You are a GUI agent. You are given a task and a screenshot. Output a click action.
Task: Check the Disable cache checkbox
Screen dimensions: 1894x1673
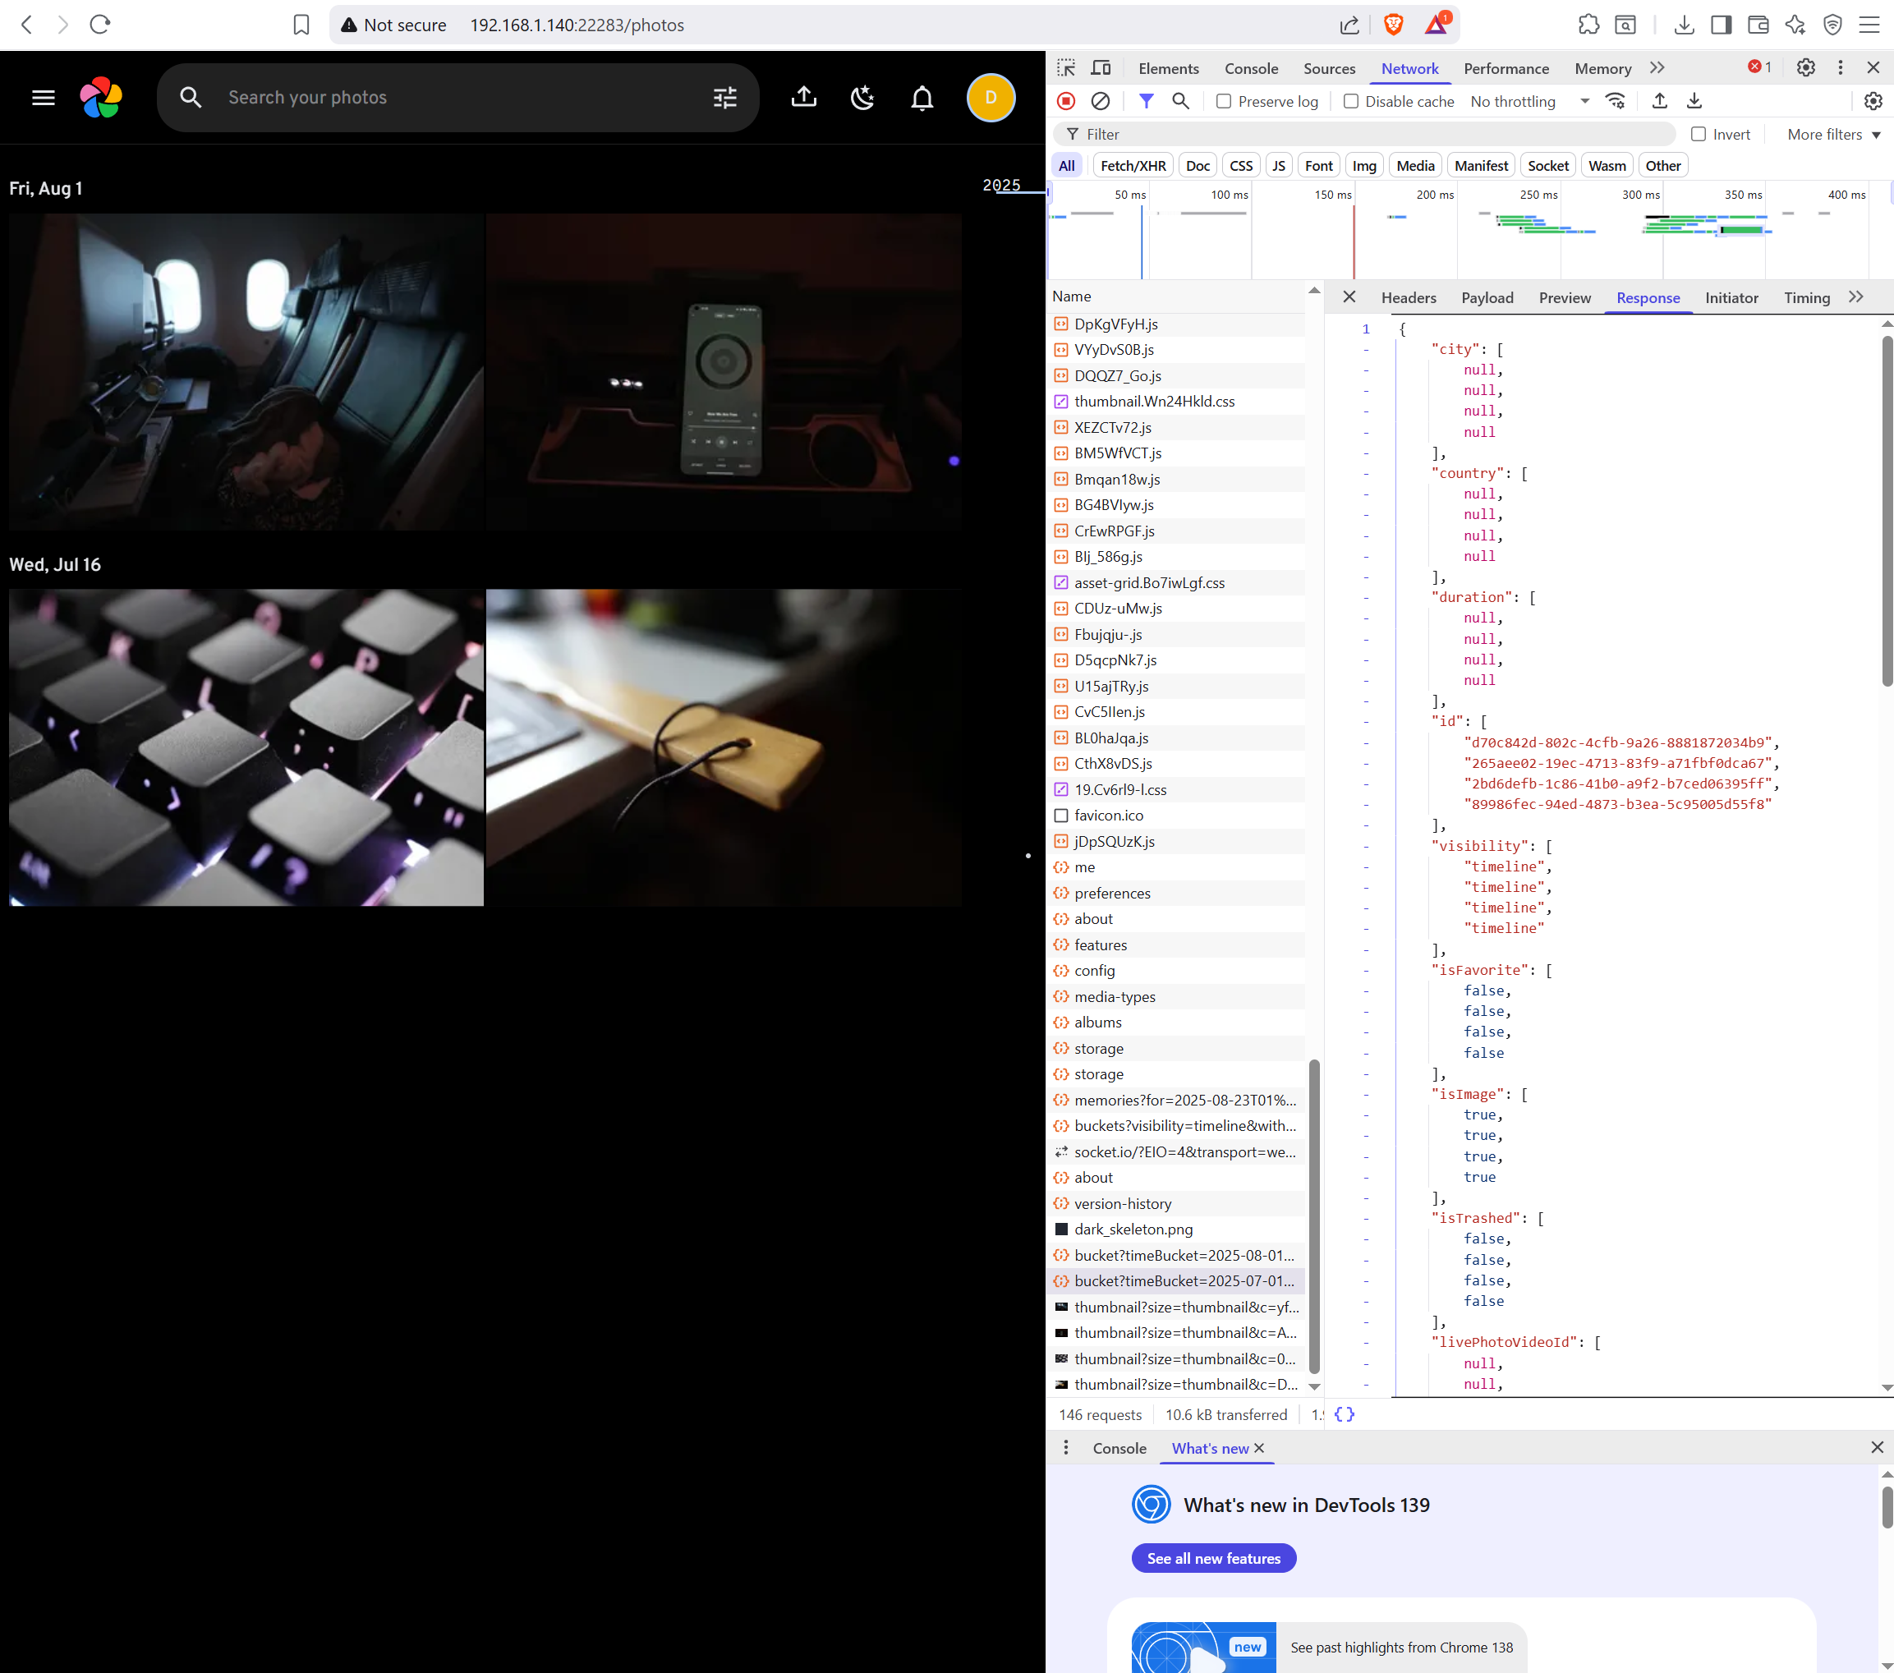pos(1350,101)
